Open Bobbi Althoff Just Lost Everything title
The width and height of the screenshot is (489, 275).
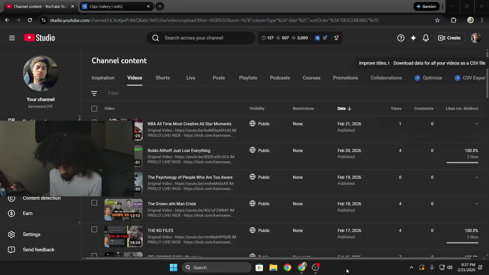[x=179, y=150]
